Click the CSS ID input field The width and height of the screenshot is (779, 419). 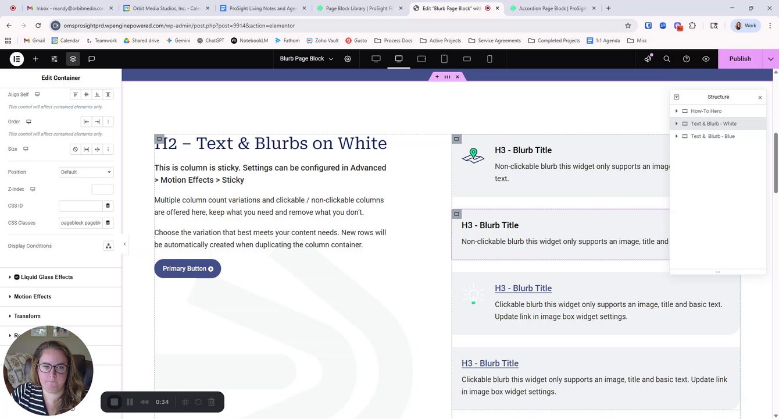[80, 206]
